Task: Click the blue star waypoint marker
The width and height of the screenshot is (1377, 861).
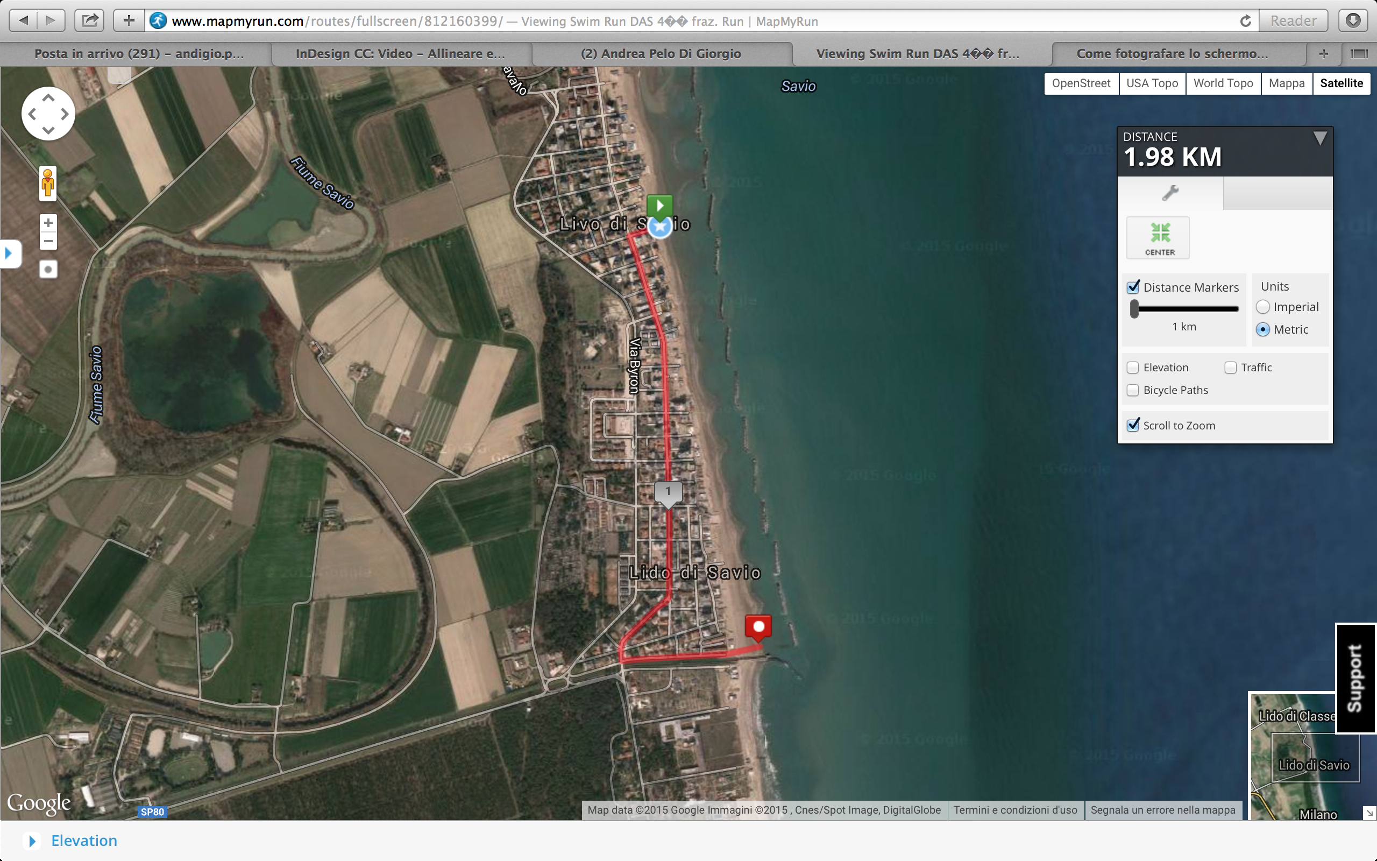Action: 659,227
